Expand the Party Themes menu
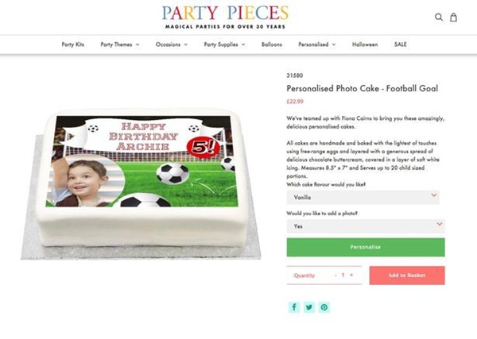477x339 pixels. 119,44
